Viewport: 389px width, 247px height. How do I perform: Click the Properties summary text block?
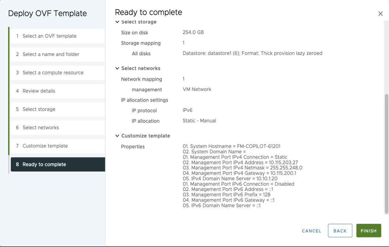242,176
